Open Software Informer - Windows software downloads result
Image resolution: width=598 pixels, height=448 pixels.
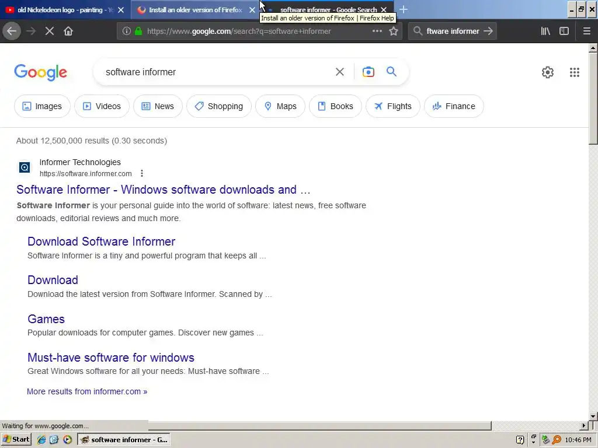click(x=164, y=190)
